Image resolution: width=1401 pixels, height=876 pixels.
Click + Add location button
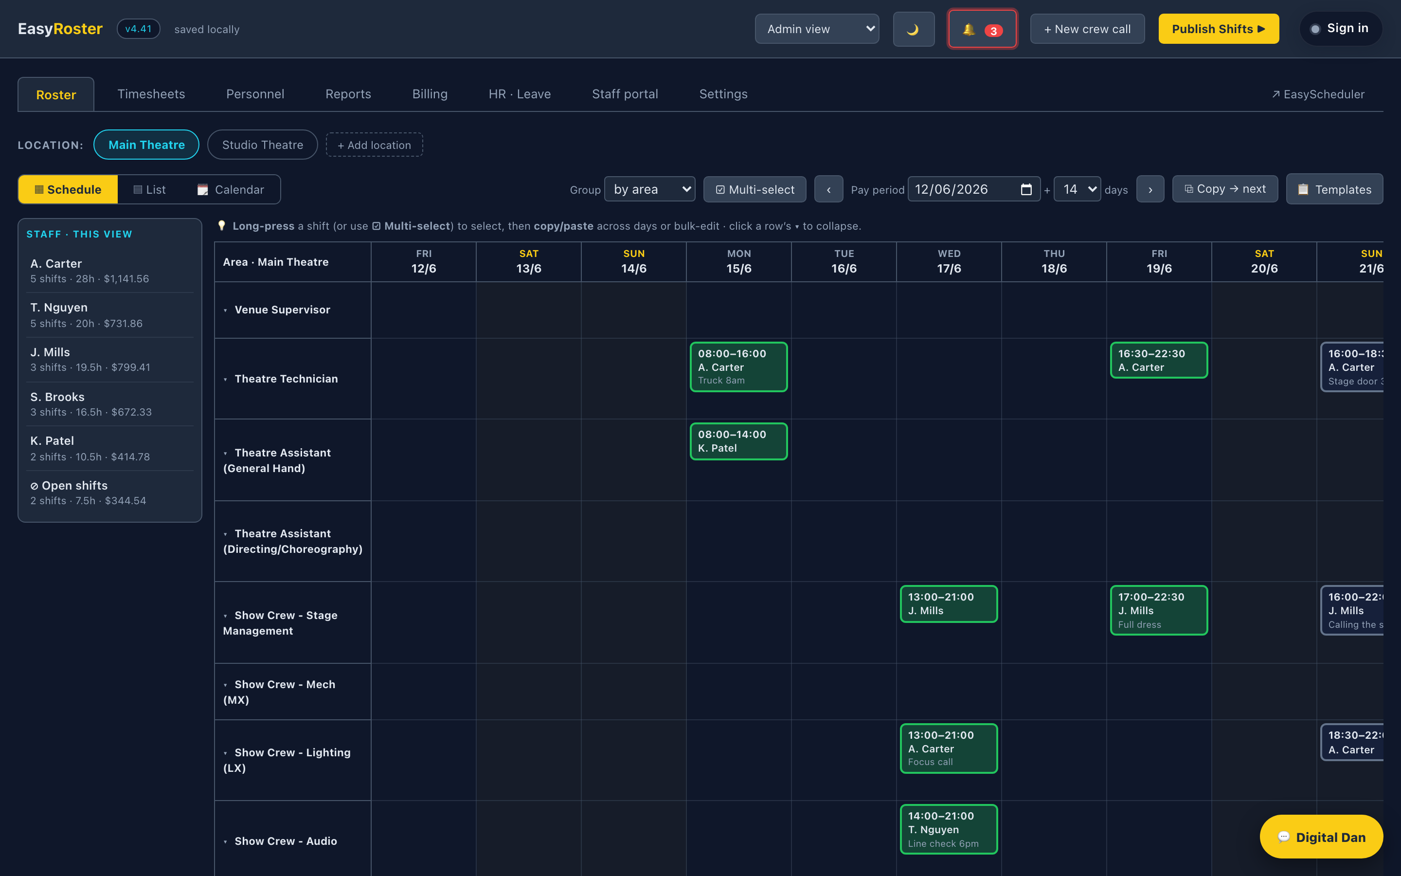pyautogui.click(x=374, y=145)
